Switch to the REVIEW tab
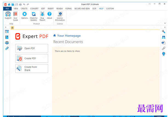168x117 pixels. coord(59,8)
